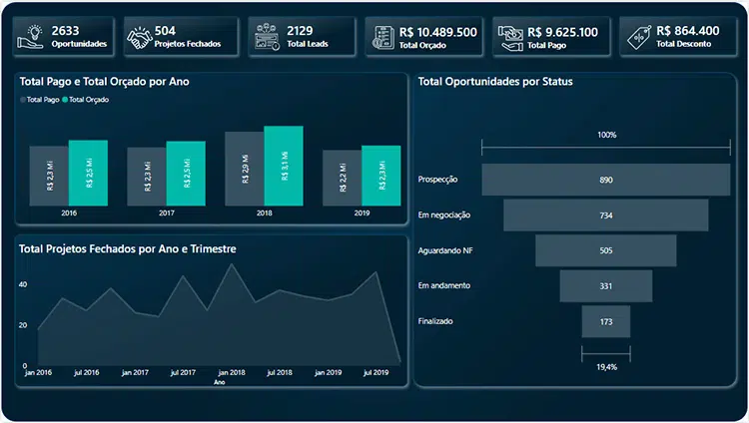Screen dimensions: 749x423
Task: Click the Finalizado funnel bar with 173
Action: pyautogui.click(x=606, y=322)
